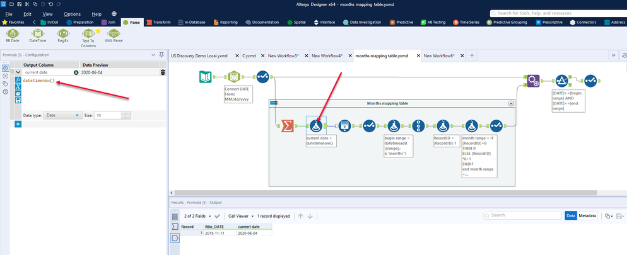Select the current date Formula tool
The height and width of the screenshot is (255, 627).
[x=316, y=126]
